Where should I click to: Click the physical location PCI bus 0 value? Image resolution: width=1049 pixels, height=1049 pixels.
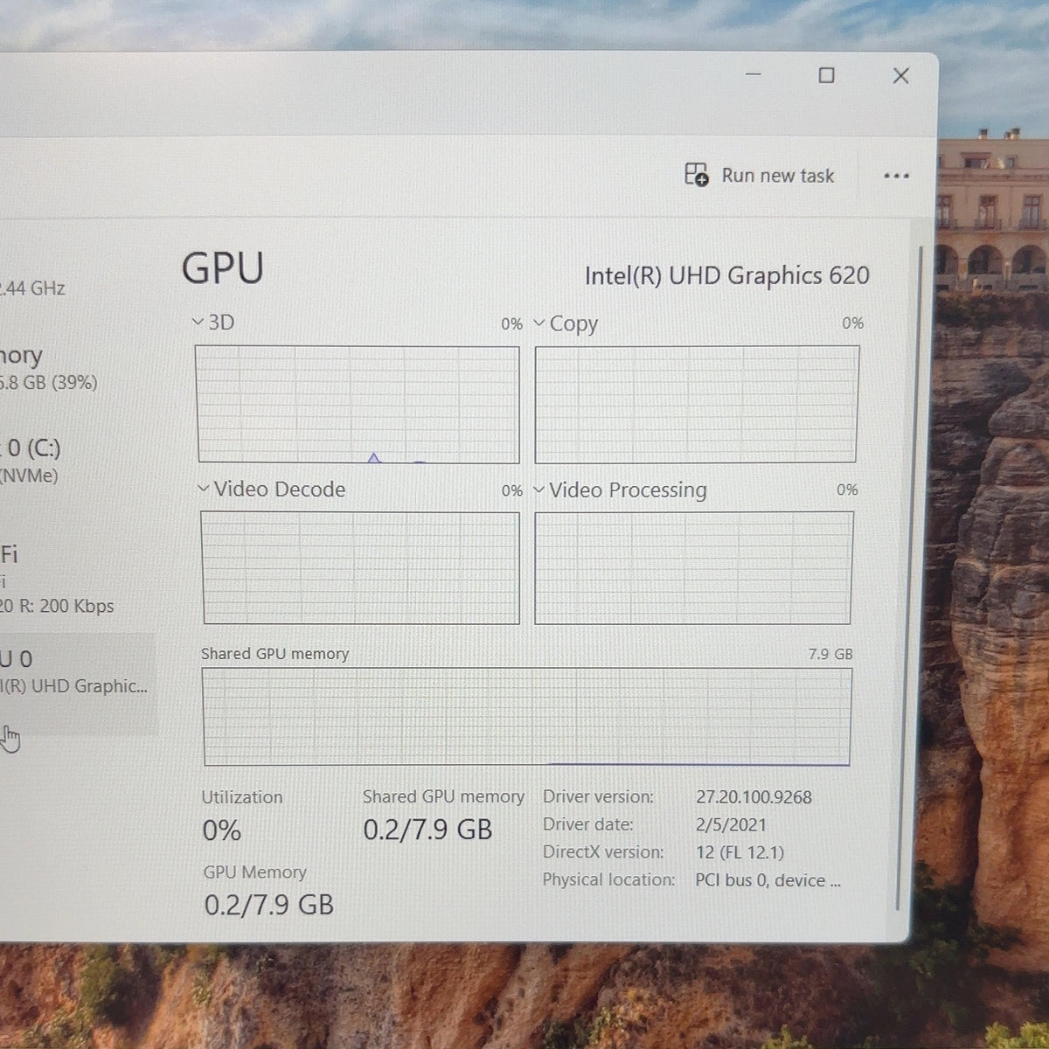click(768, 880)
